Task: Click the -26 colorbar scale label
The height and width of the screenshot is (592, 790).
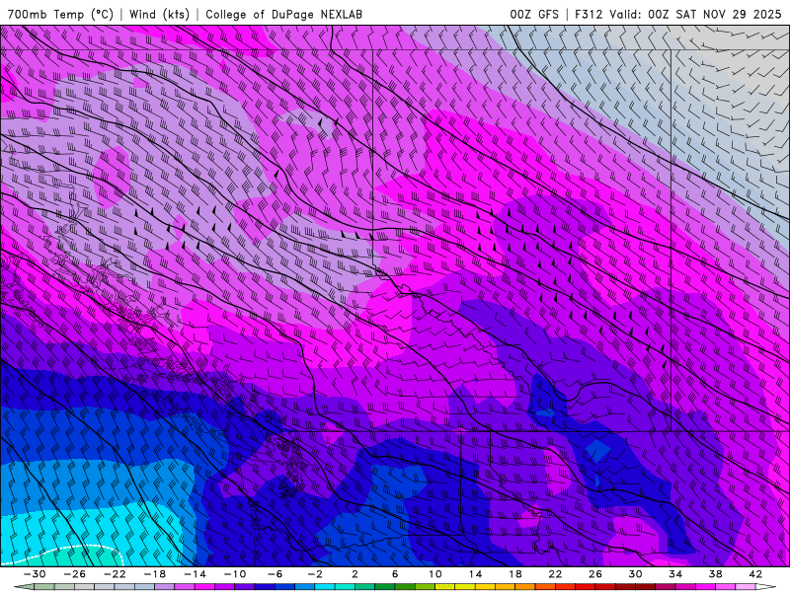Action: coord(75,574)
